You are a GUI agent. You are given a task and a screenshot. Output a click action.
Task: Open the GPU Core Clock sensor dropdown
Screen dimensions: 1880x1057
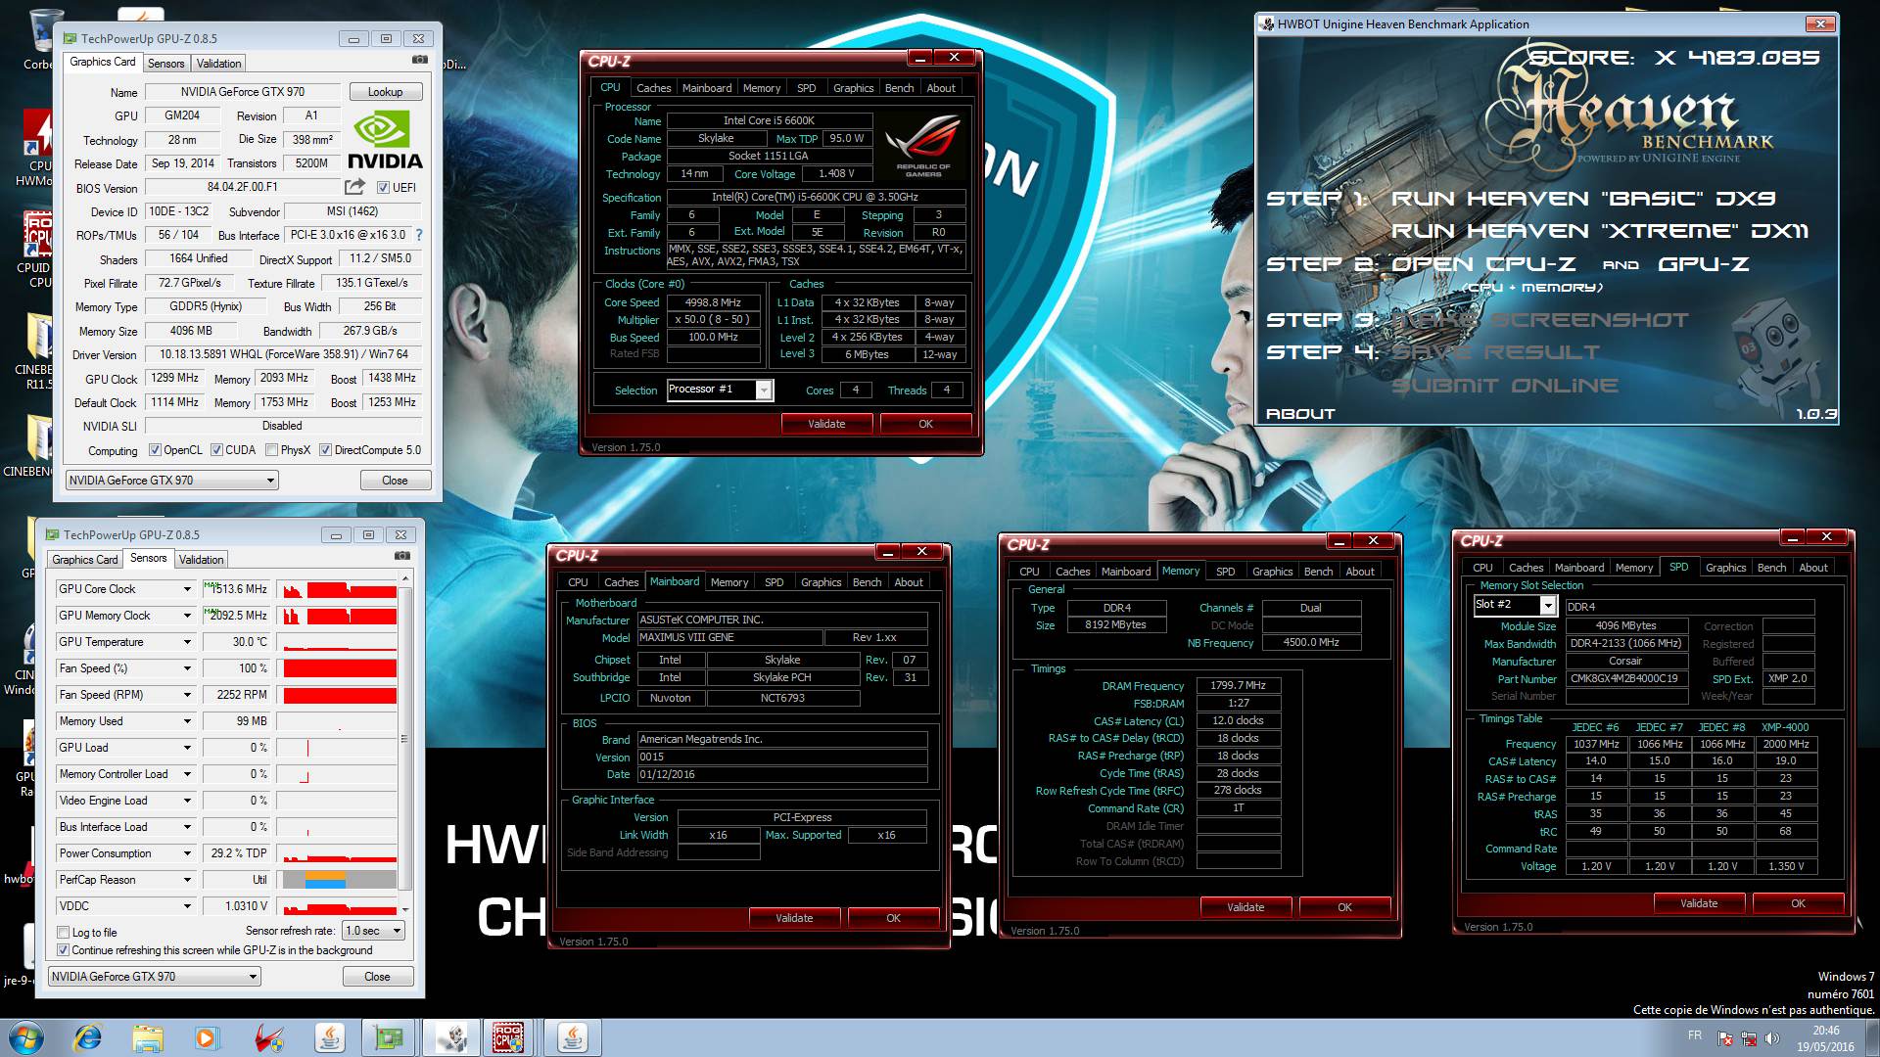coord(186,589)
